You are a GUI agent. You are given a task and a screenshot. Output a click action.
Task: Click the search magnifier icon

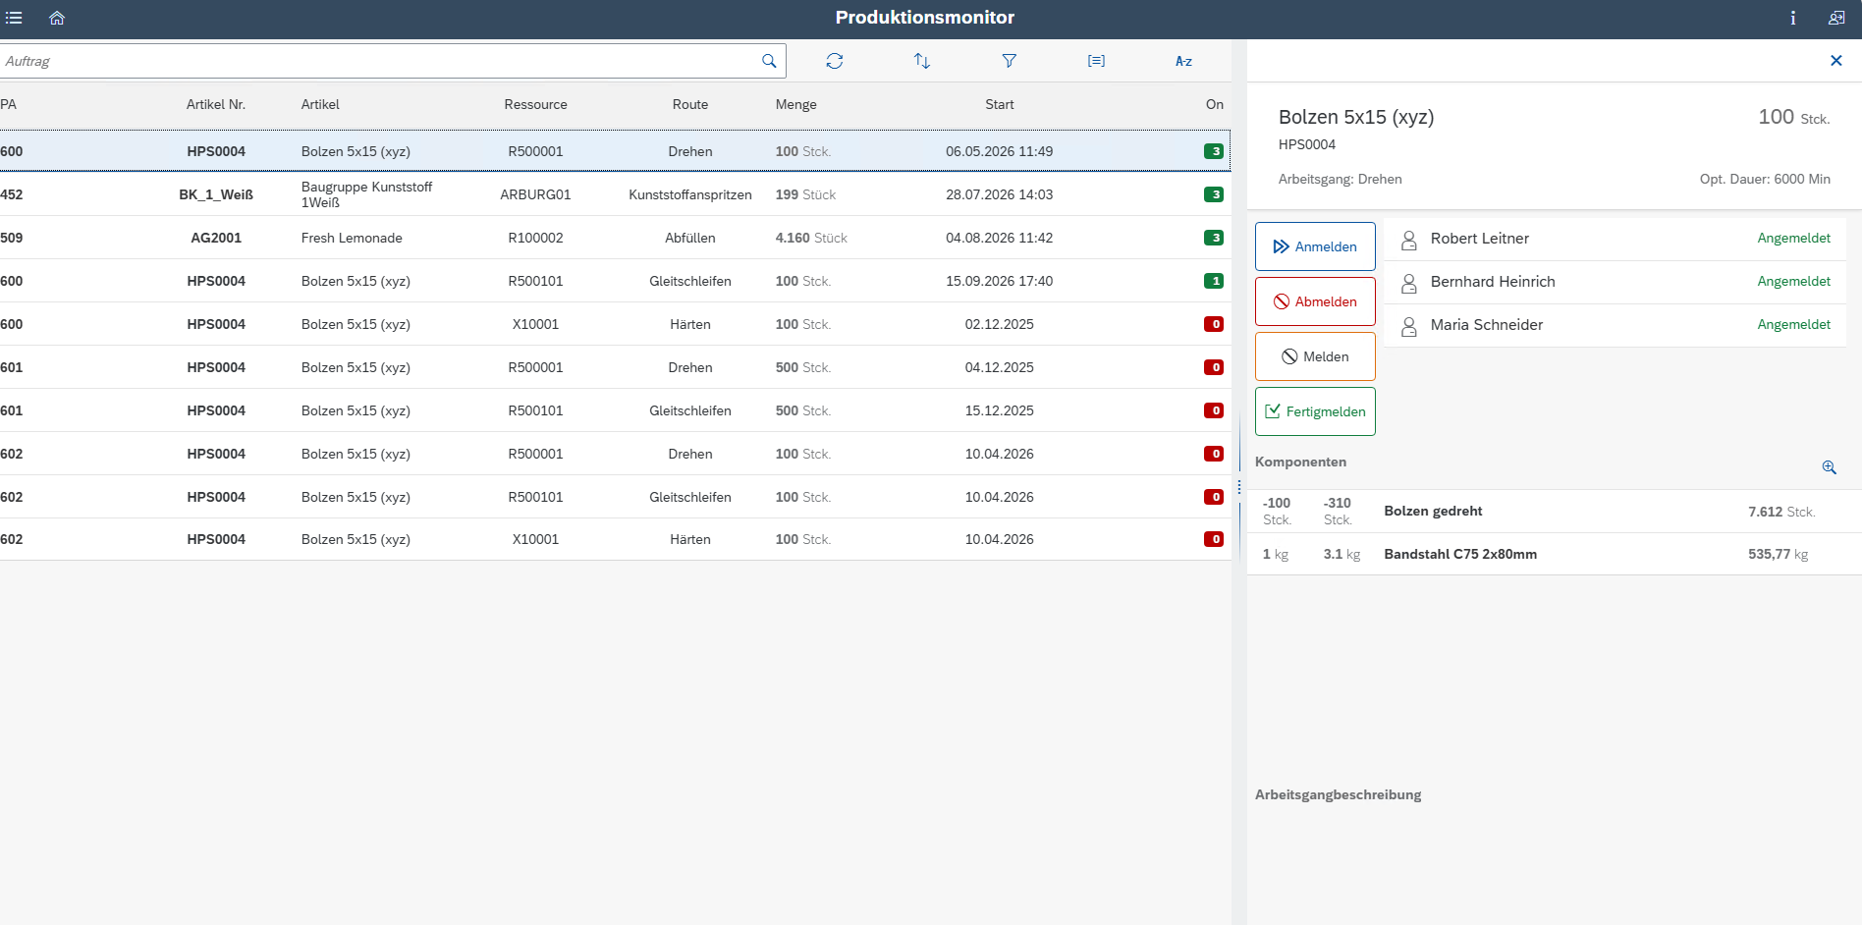769,61
